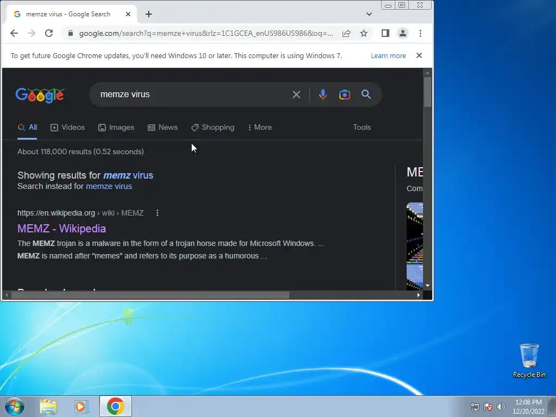Open Chrome three-dot menu
Viewport: 556px width, 417px height.
click(x=421, y=33)
